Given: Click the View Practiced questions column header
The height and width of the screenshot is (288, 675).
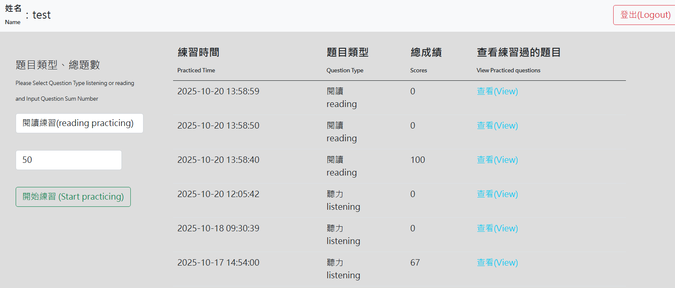Looking at the screenshot, I should 518,60.
